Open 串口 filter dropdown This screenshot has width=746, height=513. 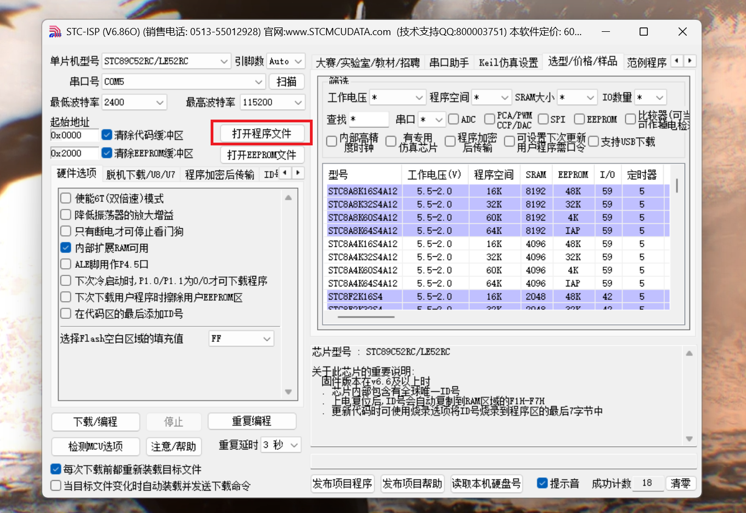(x=431, y=119)
